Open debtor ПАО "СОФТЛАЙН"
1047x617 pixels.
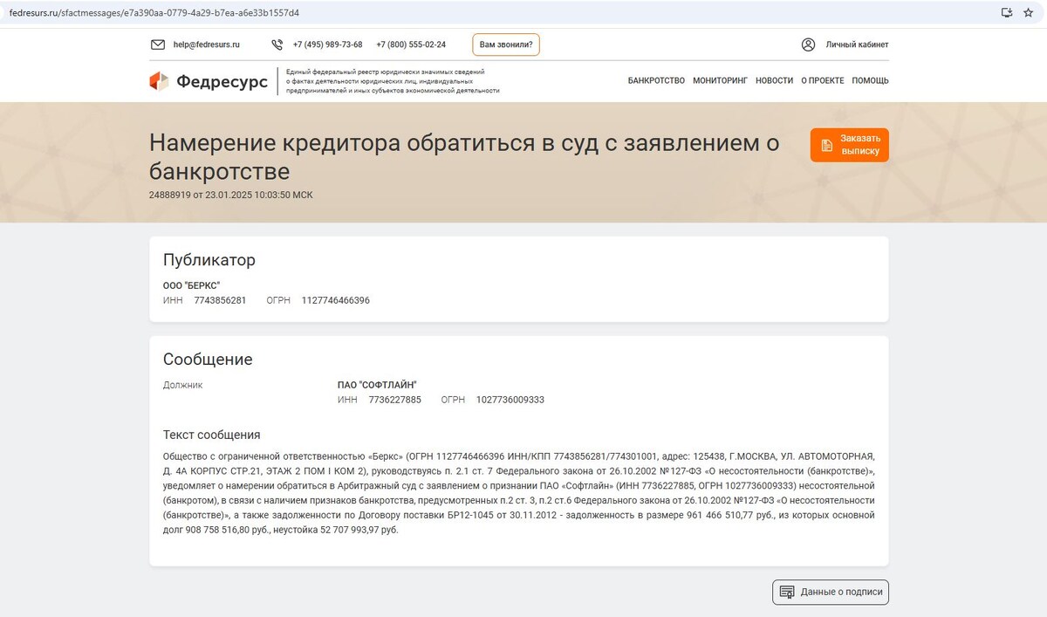(x=377, y=385)
